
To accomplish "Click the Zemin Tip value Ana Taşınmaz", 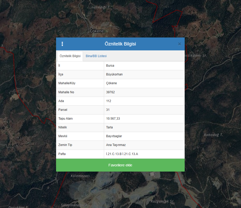I will pos(116,145).
